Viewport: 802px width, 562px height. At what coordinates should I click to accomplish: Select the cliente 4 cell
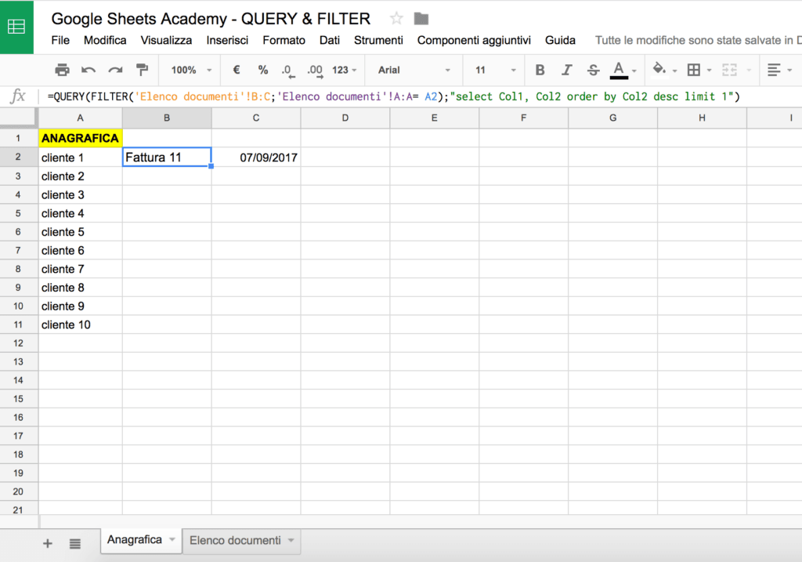tap(81, 213)
